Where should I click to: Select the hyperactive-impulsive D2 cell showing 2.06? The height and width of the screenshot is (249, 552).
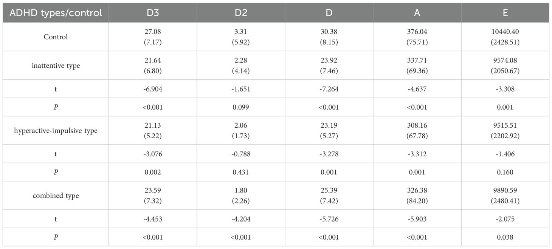click(241, 127)
